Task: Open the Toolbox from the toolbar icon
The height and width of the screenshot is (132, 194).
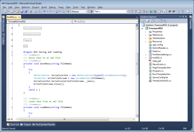Action: [147, 11]
